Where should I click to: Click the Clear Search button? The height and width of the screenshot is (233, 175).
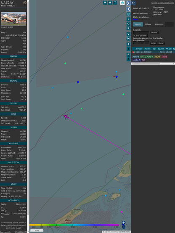coord(141,36)
